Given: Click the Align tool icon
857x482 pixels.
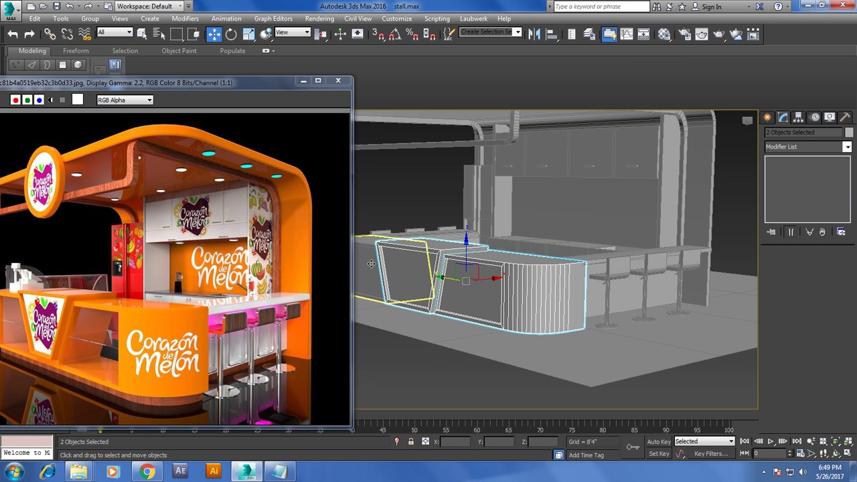Looking at the screenshot, I should click(x=552, y=34).
